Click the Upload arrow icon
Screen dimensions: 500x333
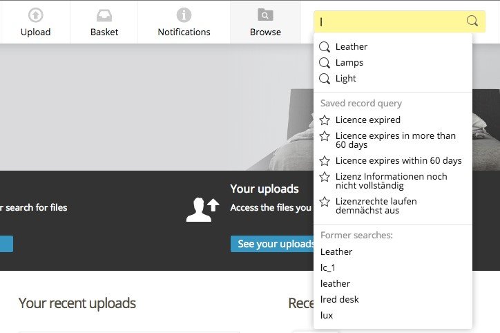(35, 15)
